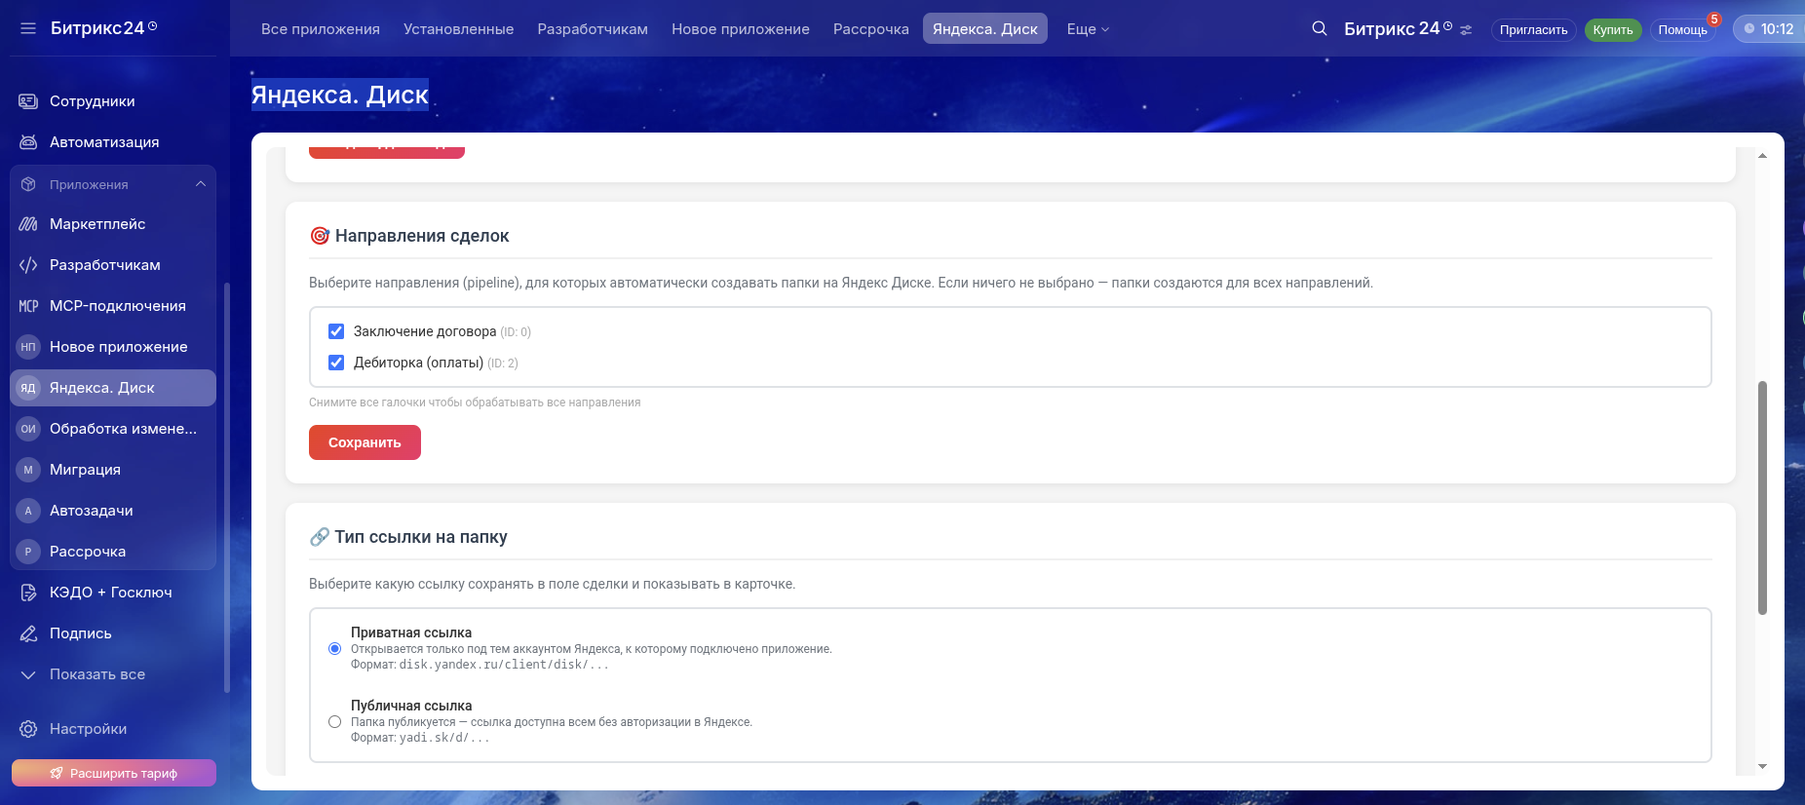Viewport: 1805px width, 805px height.
Task: Click the red Сохранить button
Action: tap(365, 442)
